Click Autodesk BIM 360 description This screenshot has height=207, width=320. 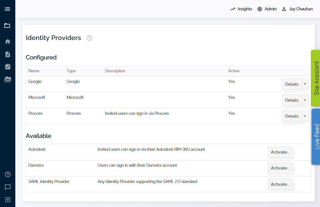[x=151, y=149]
